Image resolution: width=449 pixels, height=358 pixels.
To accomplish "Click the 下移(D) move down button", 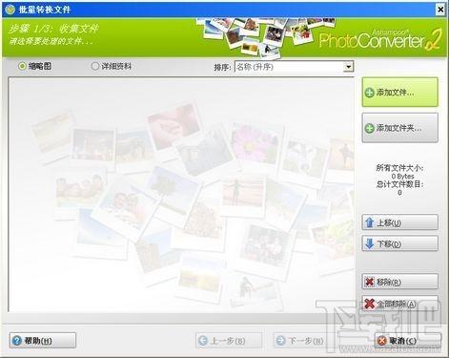I will click(x=399, y=243).
